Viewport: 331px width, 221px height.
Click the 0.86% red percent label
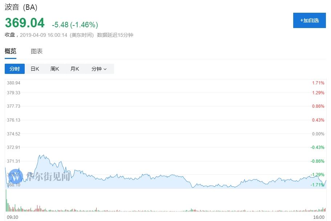click(318, 106)
